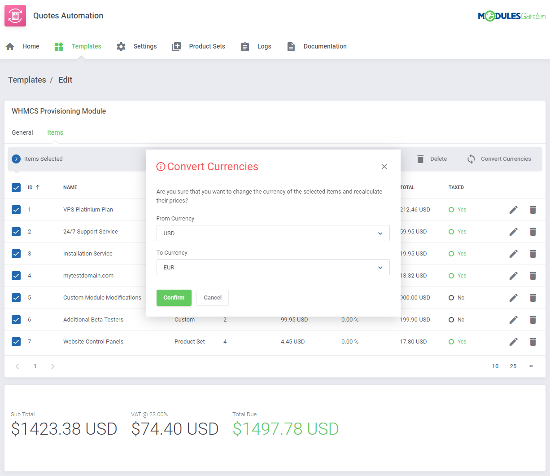550x476 pixels.
Task: Click the ModulesGarden logo
Action: coord(511,15)
